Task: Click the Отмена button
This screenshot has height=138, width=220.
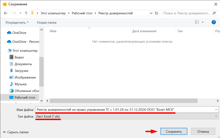Action: click(203, 131)
